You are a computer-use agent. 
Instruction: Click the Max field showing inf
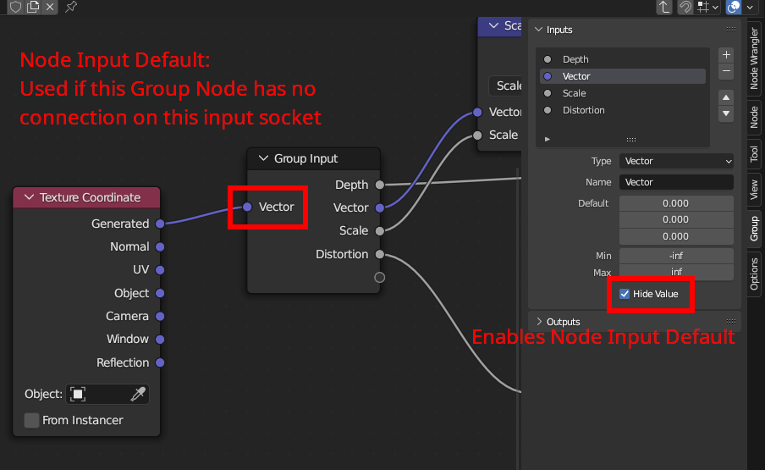click(676, 272)
